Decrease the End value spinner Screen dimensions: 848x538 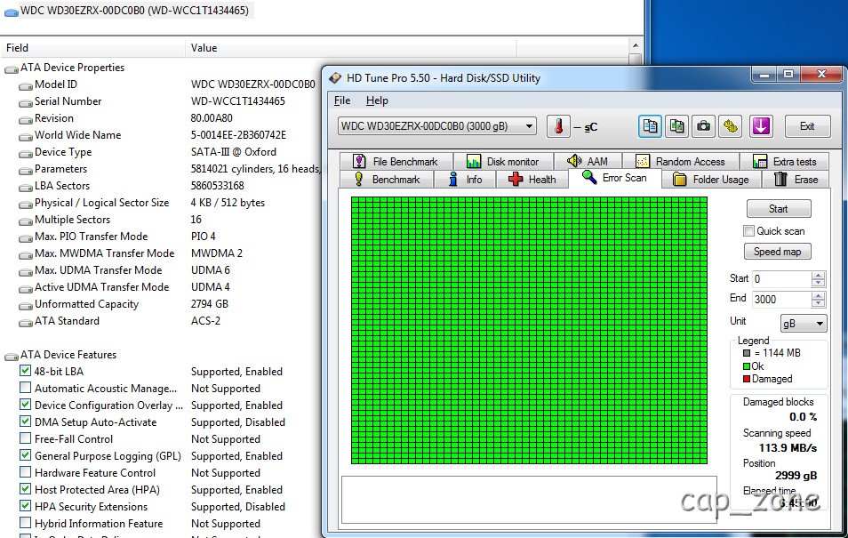(x=818, y=303)
